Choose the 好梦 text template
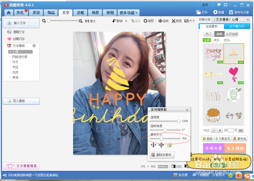 click(x=234, y=116)
